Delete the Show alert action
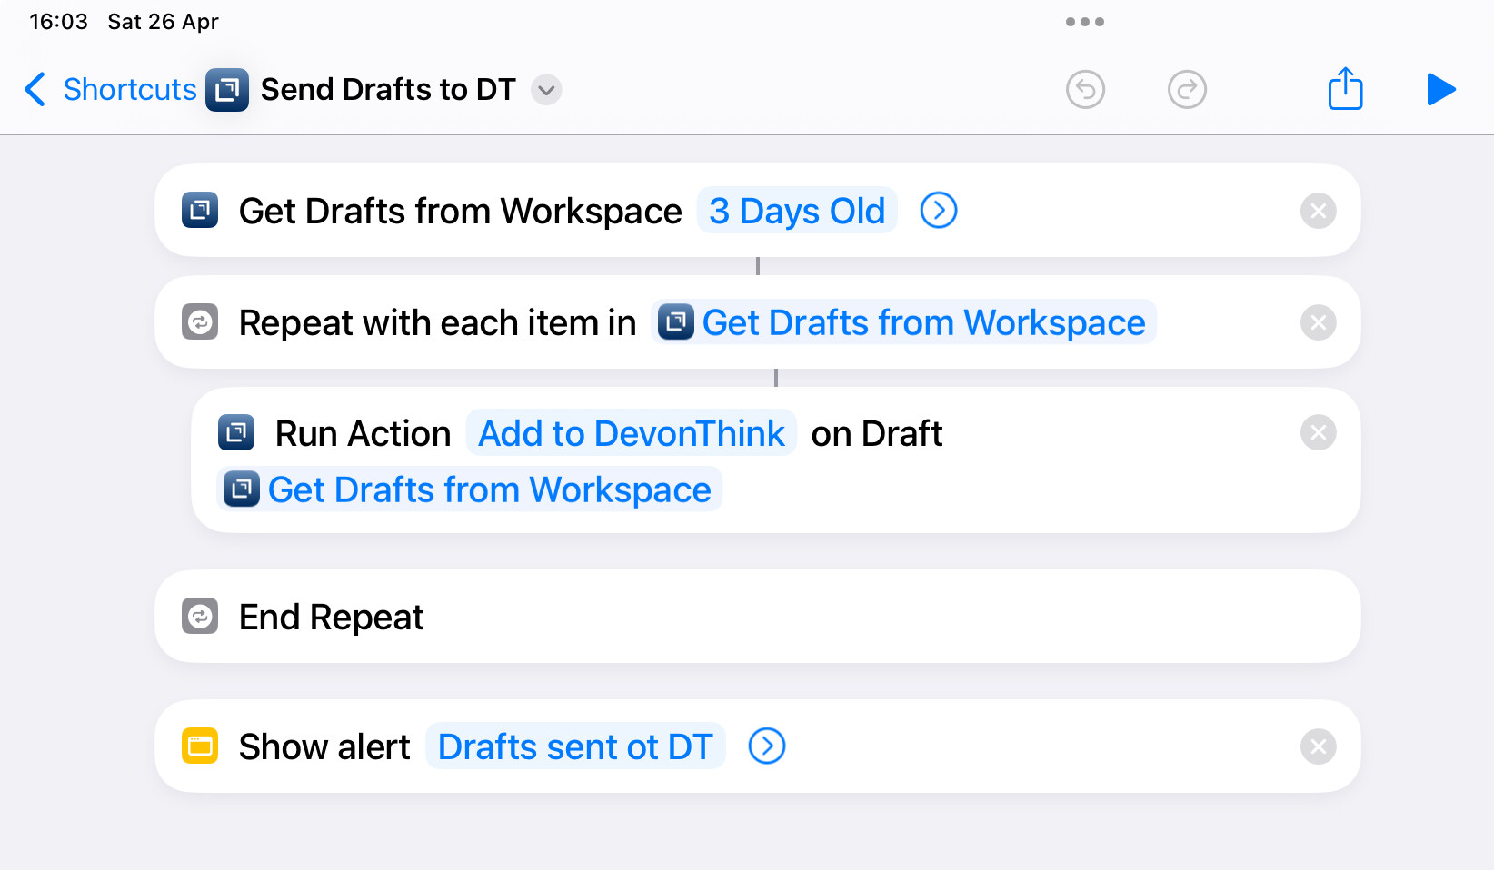 click(x=1319, y=746)
